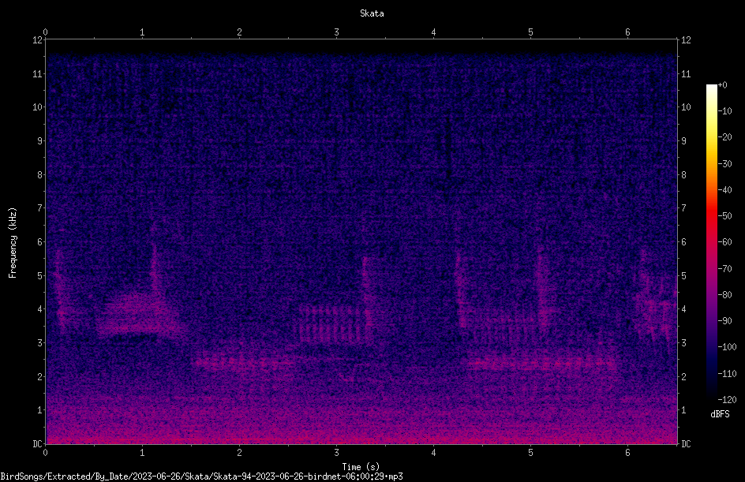The height and width of the screenshot is (482, 745).
Task: Click the "7" tick on the left frequency axis
Action: click(x=39, y=208)
